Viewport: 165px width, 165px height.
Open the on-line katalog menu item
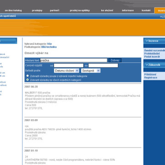[13, 11]
